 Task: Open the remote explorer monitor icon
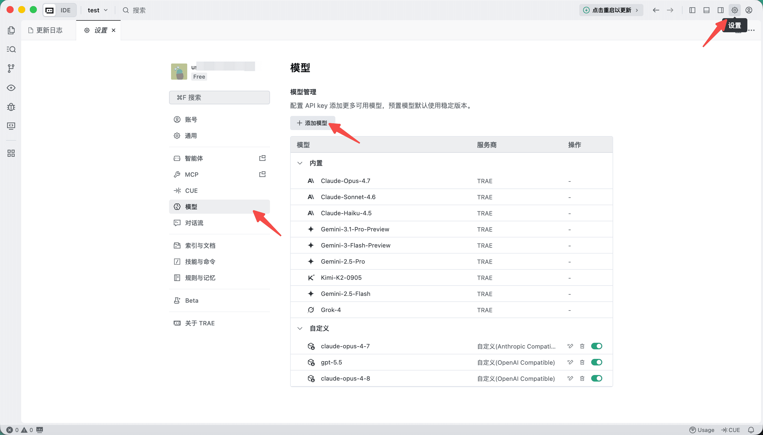tap(11, 126)
